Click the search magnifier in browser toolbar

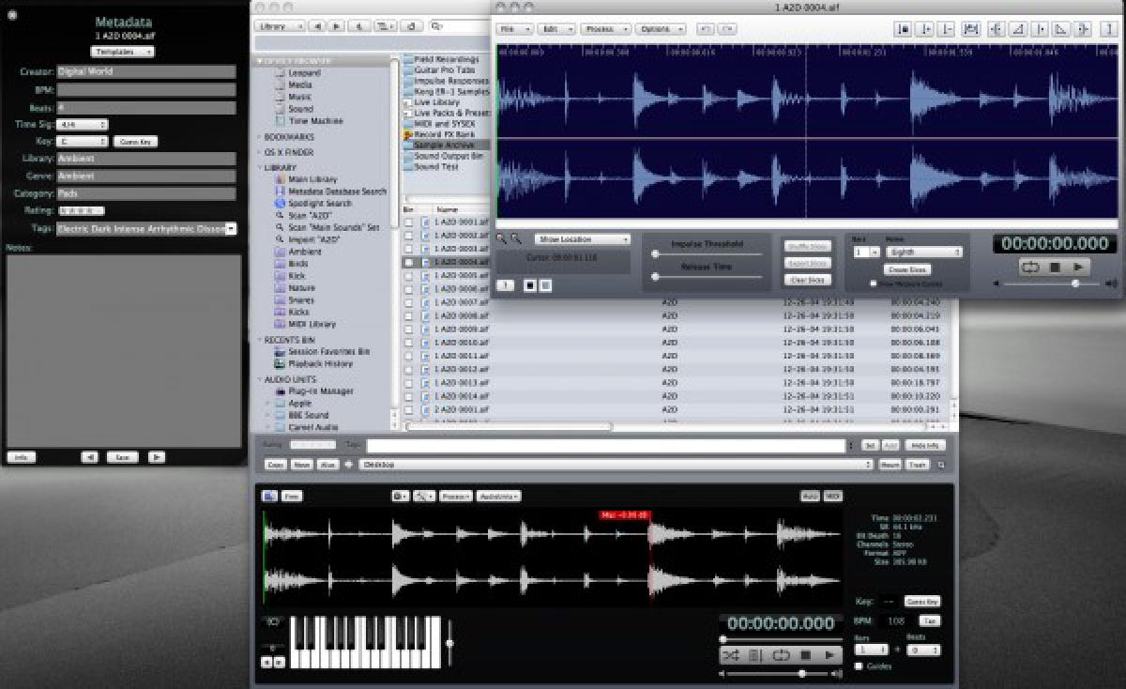point(437,26)
